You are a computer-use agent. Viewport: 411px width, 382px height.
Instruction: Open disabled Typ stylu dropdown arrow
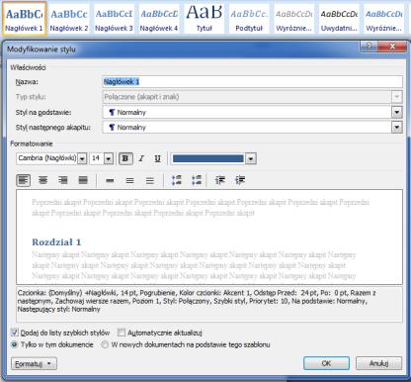pos(397,97)
